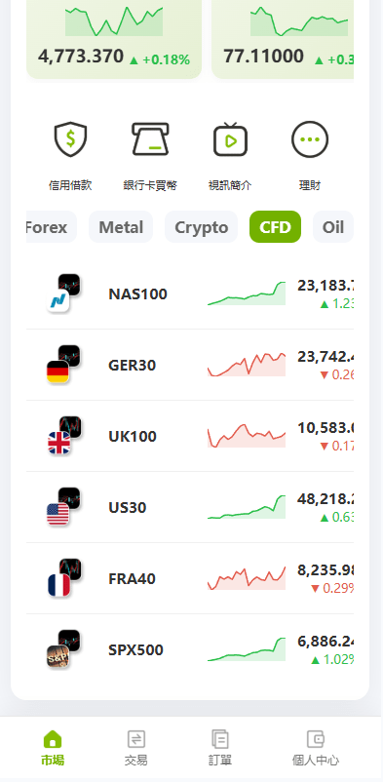The height and width of the screenshot is (782, 383).
Task: Tap the NAS100 Nasdaq logo icon
Action: coord(57,301)
